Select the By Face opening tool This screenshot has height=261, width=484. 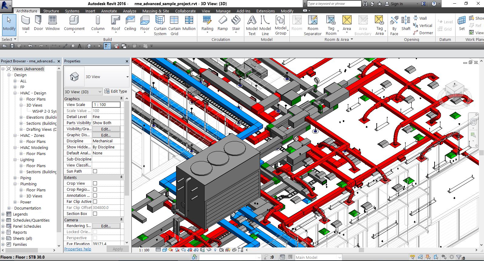394,25
